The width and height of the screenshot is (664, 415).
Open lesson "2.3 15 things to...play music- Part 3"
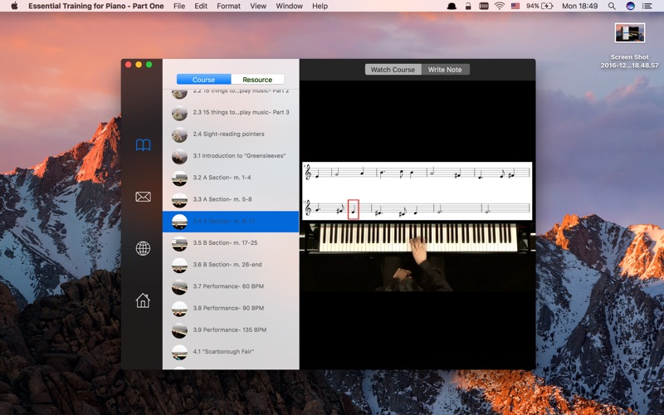[x=231, y=112]
